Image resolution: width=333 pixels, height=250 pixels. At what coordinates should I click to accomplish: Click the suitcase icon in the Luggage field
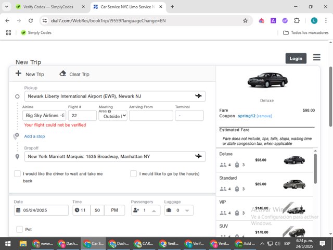tap(169, 210)
